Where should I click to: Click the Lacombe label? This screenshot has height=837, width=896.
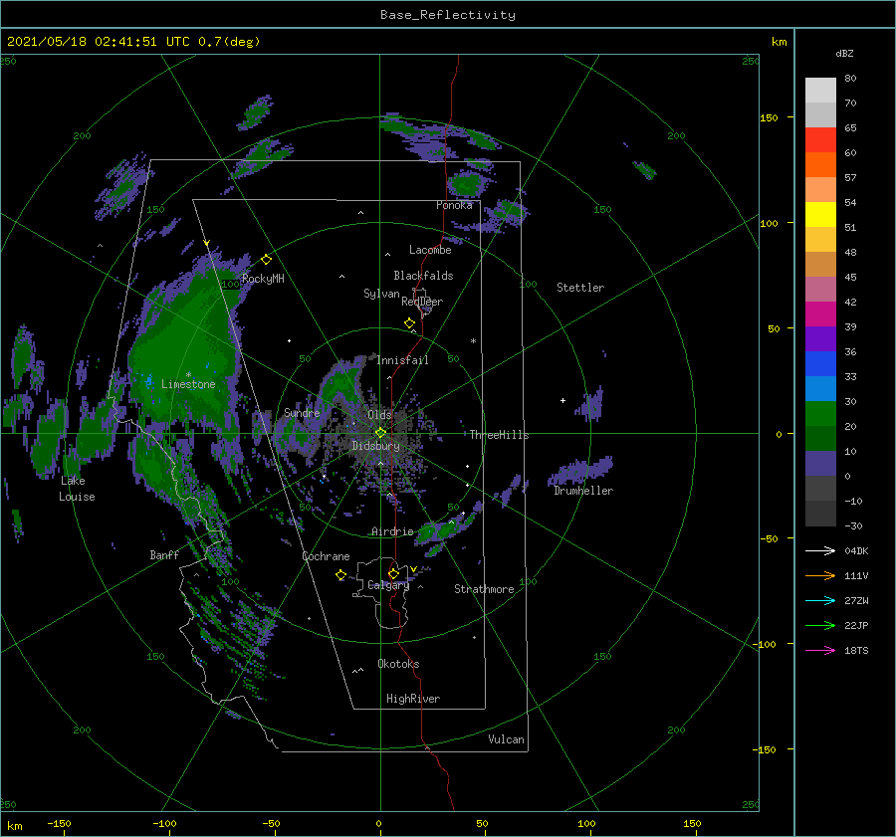(430, 250)
